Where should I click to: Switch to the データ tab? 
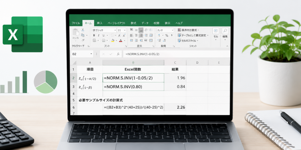point(145,23)
